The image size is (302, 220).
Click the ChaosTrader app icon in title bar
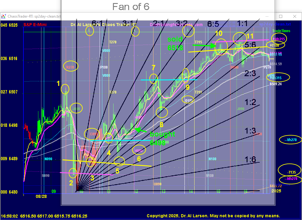coord(3,16)
